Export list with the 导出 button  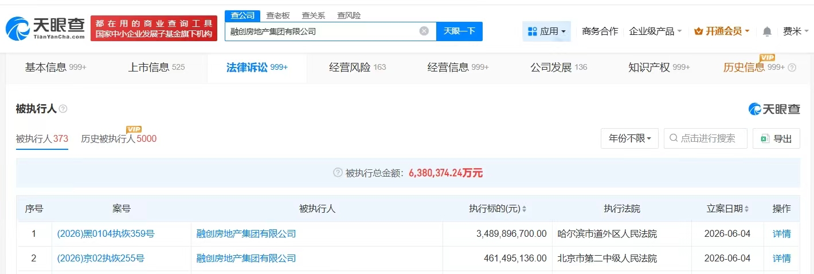coord(776,138)
